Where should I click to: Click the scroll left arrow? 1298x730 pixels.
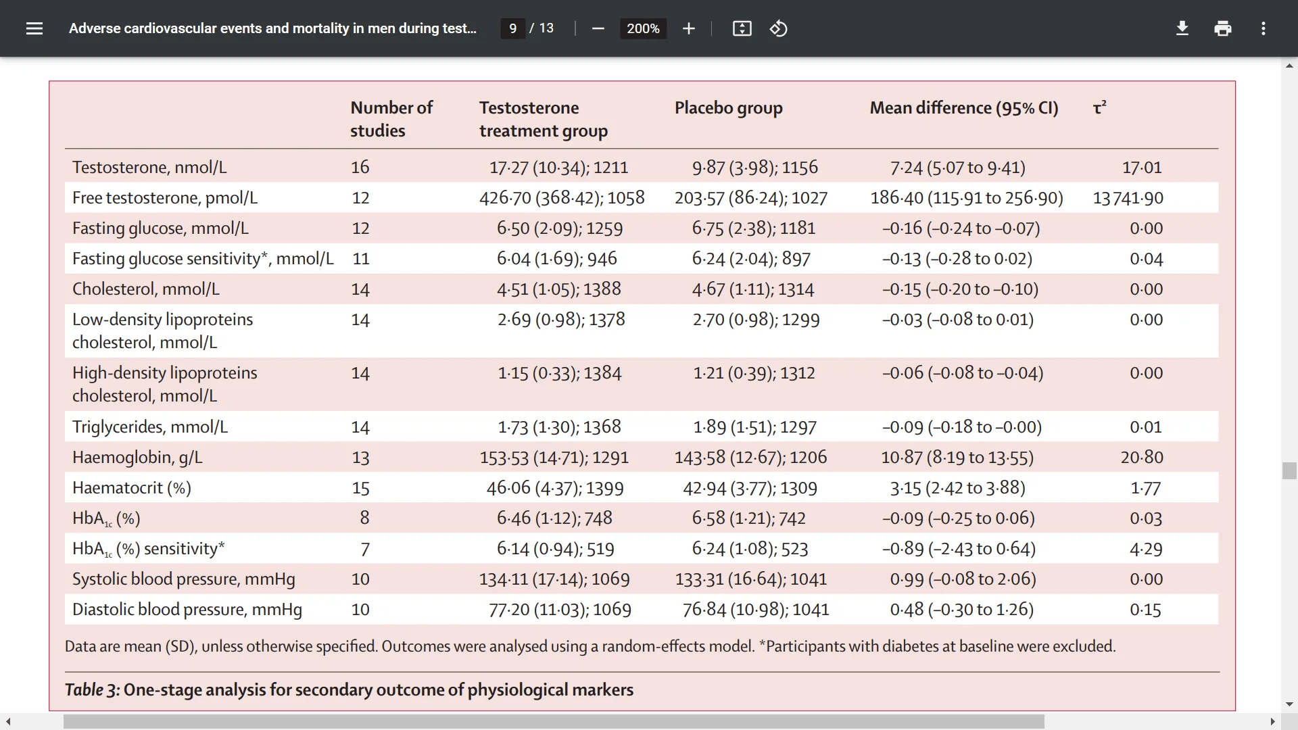click(x=7, y=722)
